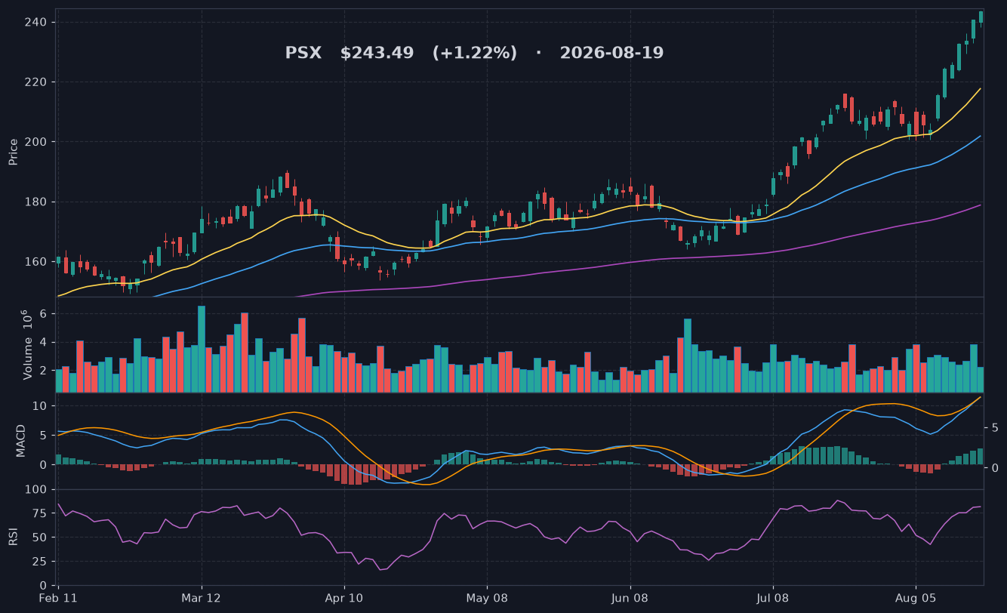
Task: Click the volume 6 axis tick
Action: (x=45, y=313)
